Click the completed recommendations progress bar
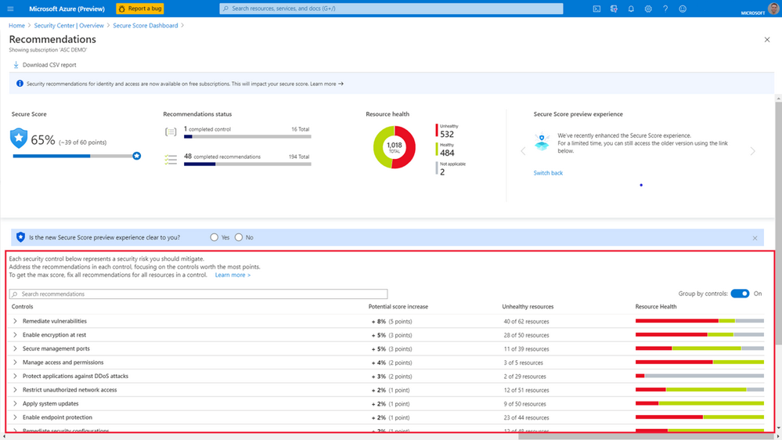The height and width of the screenshot is (440, 782). [x=247, y=164]
